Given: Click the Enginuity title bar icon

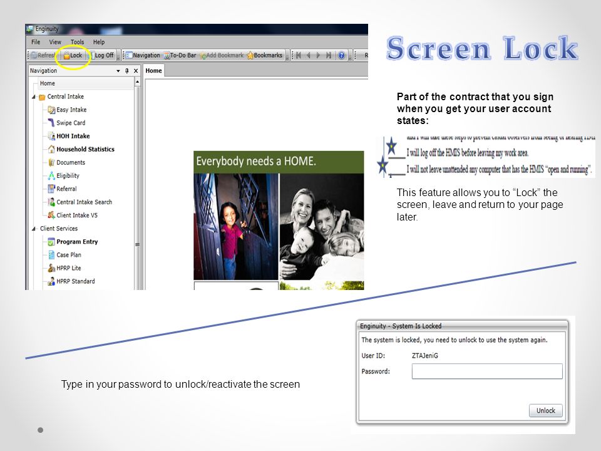Looking at the screenshot, I should coord(29,29).
